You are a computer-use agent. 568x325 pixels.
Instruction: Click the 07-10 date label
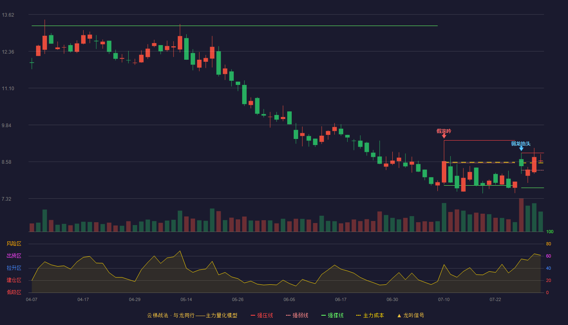tap(444, 299)
